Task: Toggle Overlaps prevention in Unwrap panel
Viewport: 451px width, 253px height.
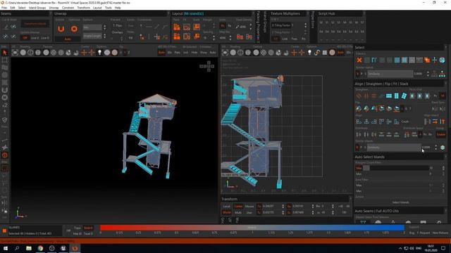Action: [118, 32]
